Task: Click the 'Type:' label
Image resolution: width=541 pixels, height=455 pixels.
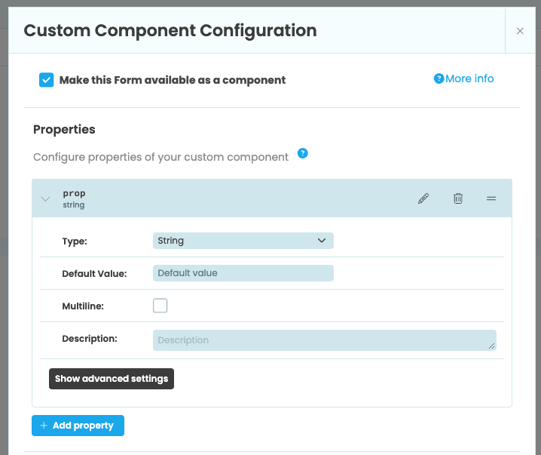Action: tap(75, 241)
